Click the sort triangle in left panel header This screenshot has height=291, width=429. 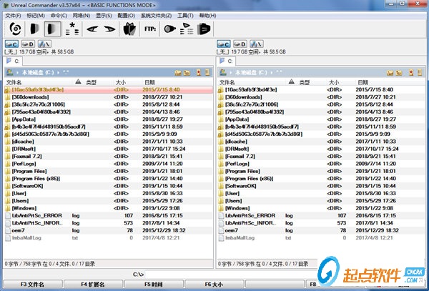coord(78,82)
